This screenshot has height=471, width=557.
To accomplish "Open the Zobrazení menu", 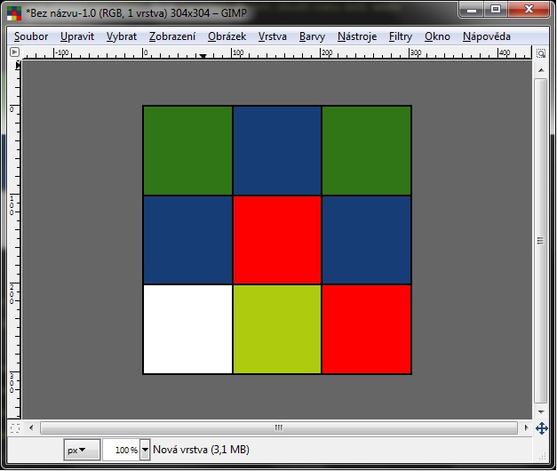I will (172, 36).
